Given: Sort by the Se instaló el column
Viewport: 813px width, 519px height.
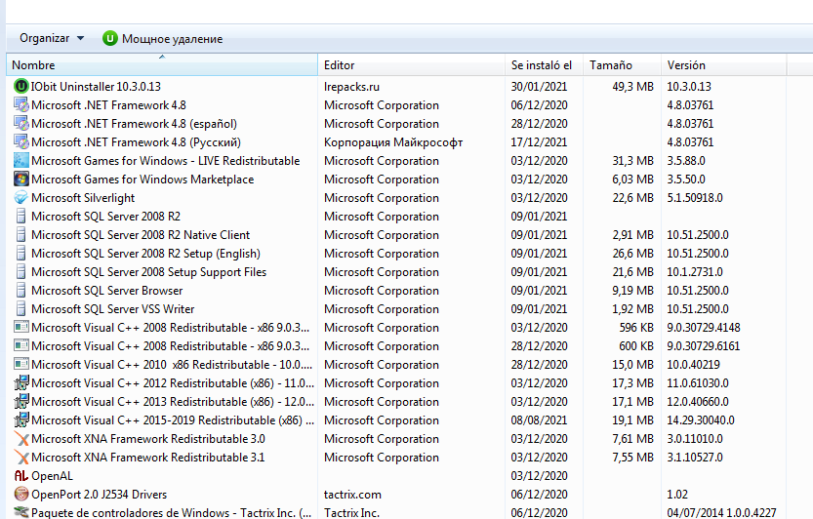Looking at the screenshot, I should coord(544,64).
